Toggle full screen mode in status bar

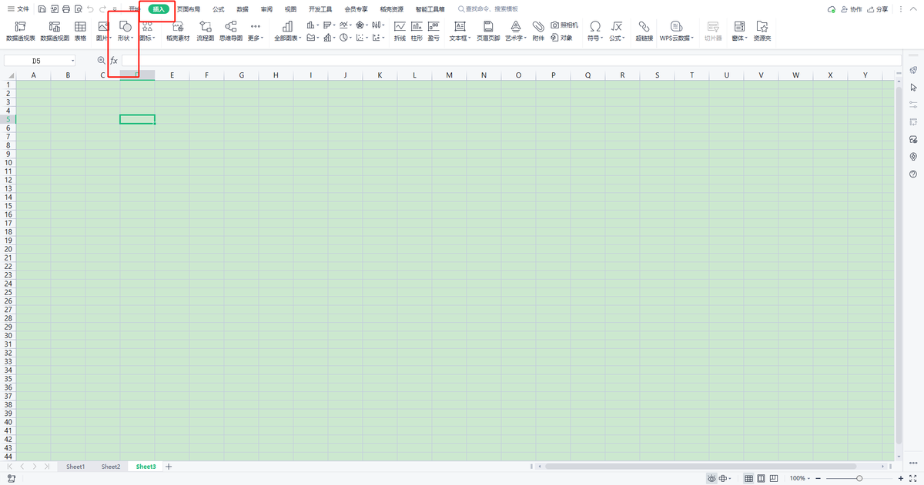914,478
